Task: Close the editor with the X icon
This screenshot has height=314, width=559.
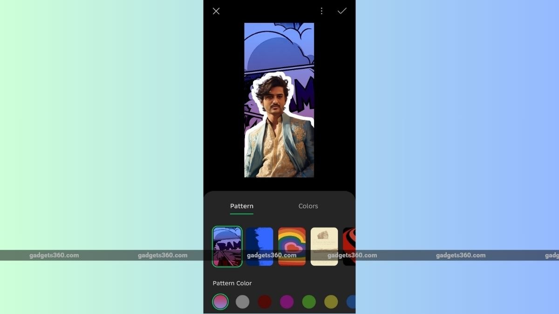Action: pyautogui.click(x=216, y=11)
